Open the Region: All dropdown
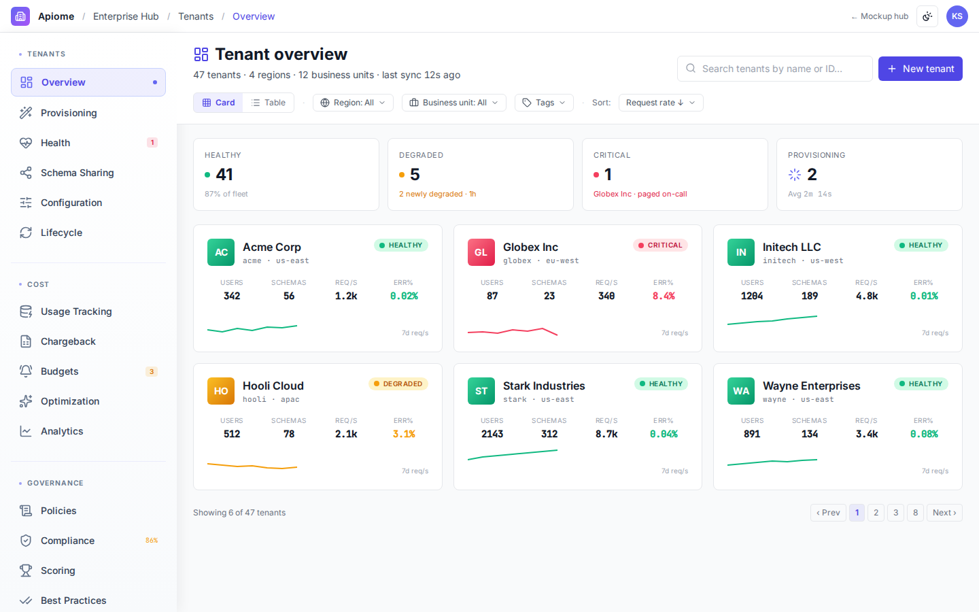This screenshot has height=612, width=979. [353, 103]
